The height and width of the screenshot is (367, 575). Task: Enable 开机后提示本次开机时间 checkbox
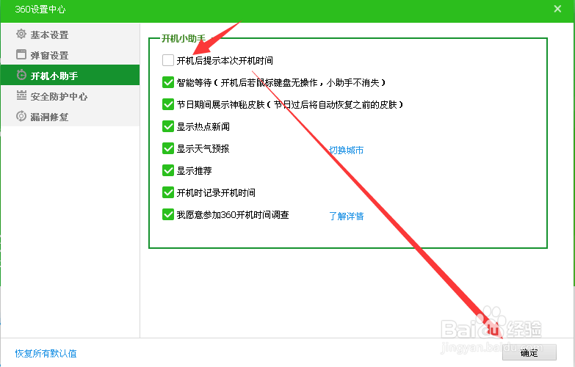168,60
